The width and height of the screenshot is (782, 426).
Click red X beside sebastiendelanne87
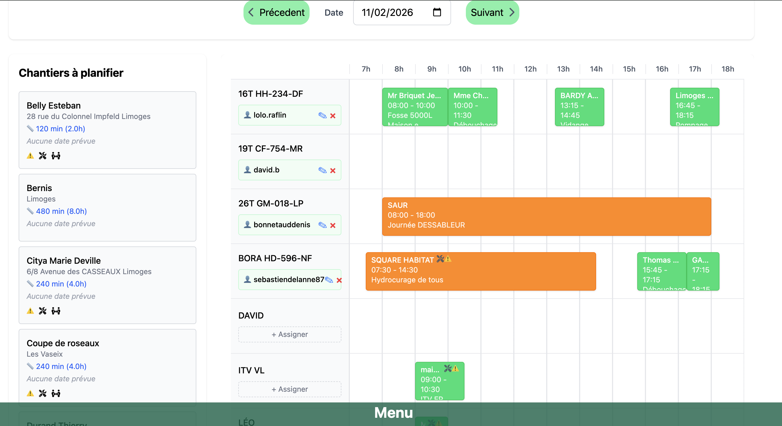click(x=339, y=280)
